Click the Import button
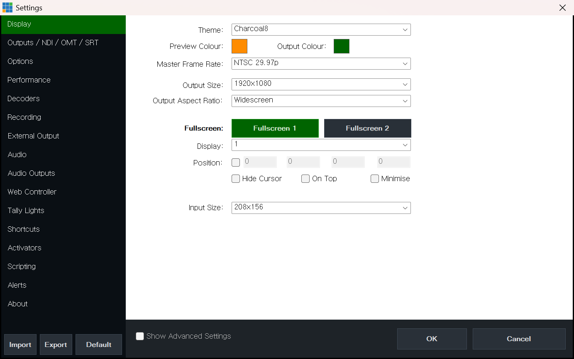 click(20, 344)
